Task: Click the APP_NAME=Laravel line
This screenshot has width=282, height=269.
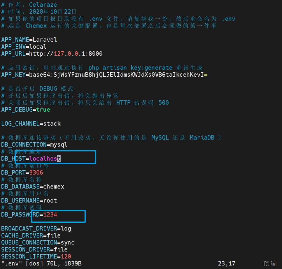Action: (x=29, y=40)
